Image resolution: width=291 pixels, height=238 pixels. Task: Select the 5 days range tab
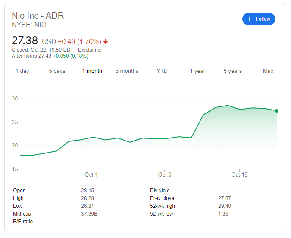57,71
